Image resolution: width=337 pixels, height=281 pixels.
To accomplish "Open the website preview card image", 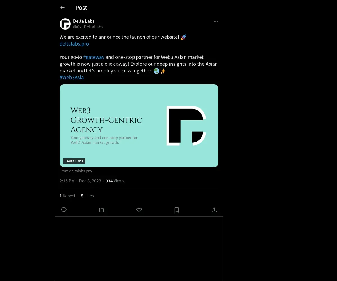I will coord(139,126).
